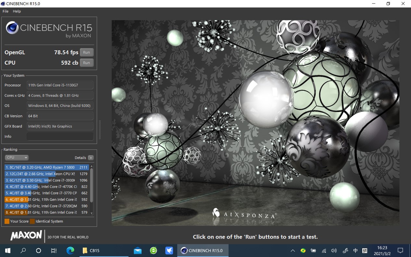Click the blue bird app taskbar icon
The width and height of the screenshot is (411, 257).
pyautogui.click(x=169, y=251)
